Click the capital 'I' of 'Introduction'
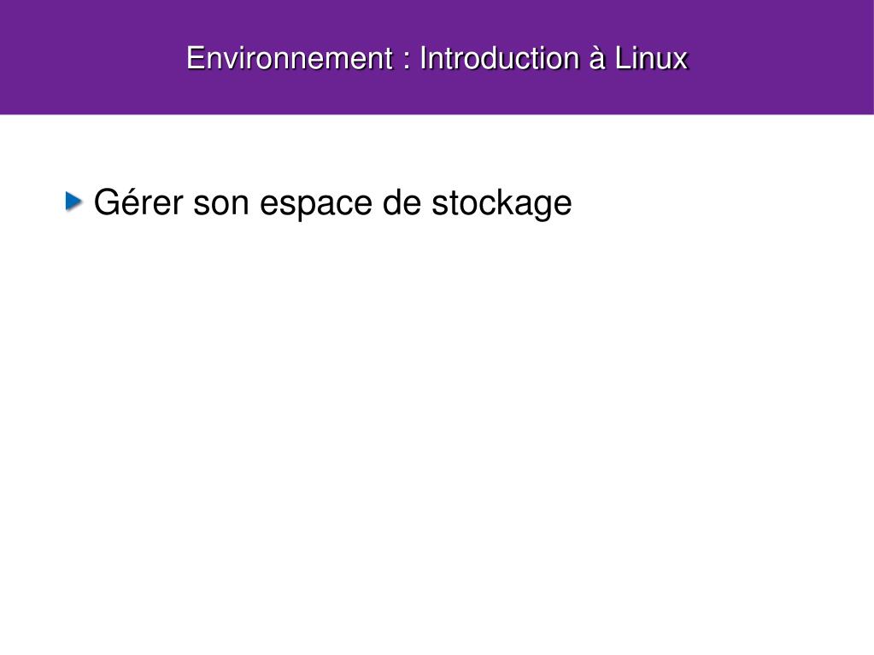Image resolution: width=874 pixels, height=655 pixels. coord(423,58)
